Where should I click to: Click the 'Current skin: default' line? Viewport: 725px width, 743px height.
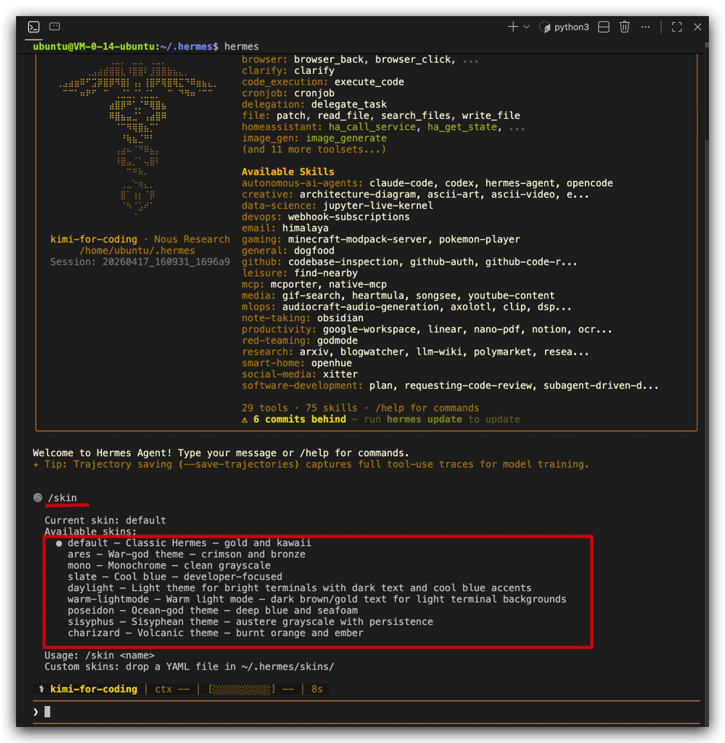point(105,520)
